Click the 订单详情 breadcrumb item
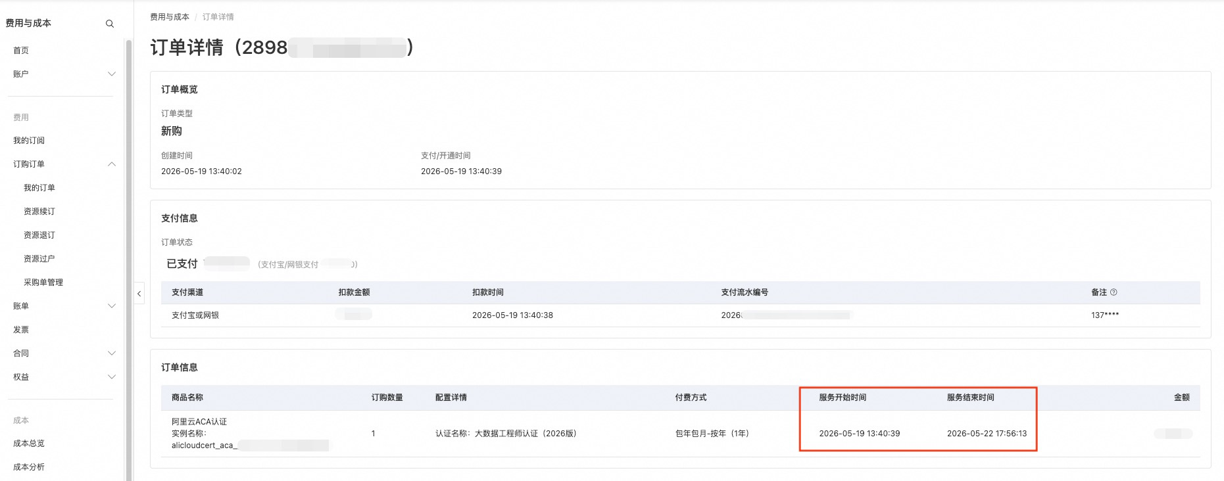 (x=218, y=17)
